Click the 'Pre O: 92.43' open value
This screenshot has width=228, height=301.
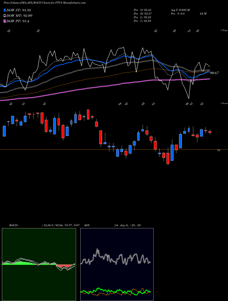tap(142, 10)
